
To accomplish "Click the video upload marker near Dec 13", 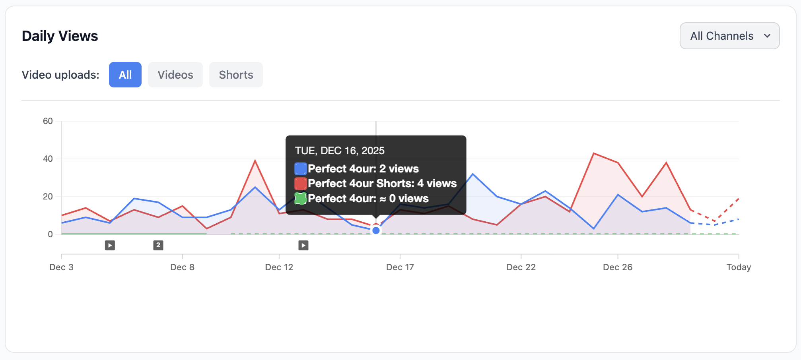I will [x=303, y=245].
